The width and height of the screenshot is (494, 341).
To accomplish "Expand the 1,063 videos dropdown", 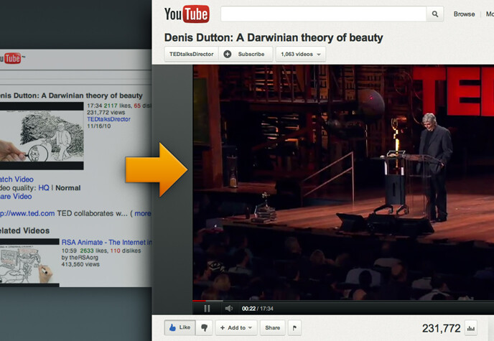I will coord(301,54).
